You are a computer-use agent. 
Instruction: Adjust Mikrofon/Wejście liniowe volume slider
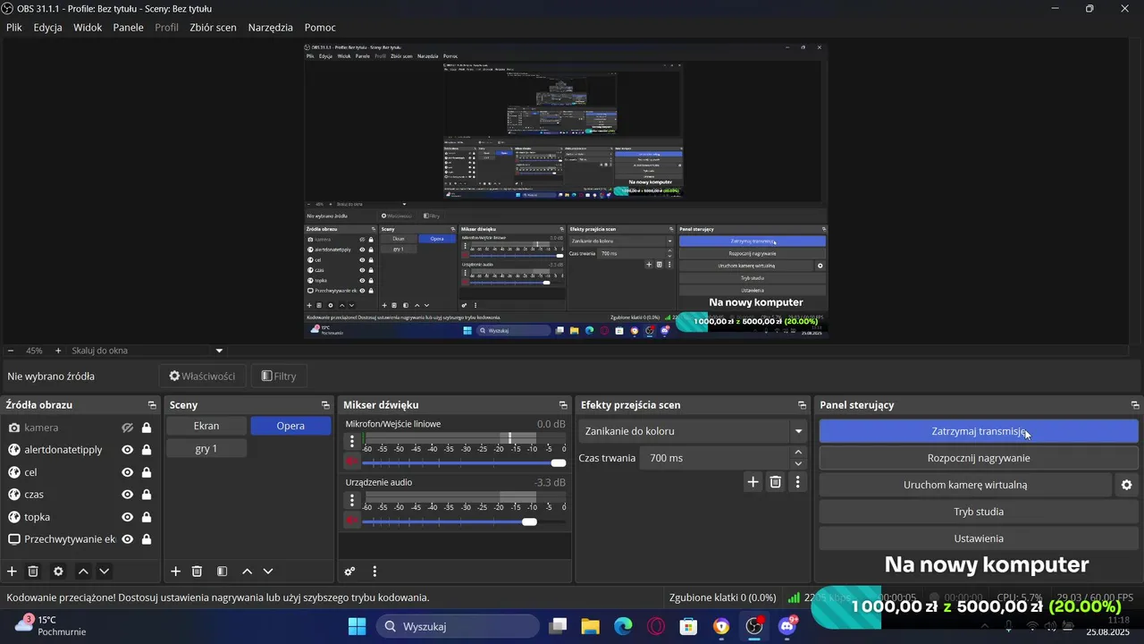click(x=464, y=462)
